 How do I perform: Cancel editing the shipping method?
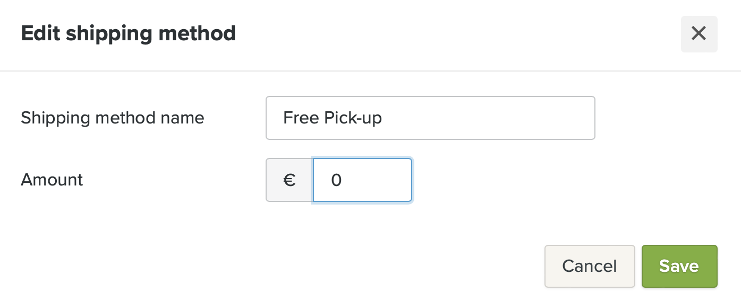point(589,266)
